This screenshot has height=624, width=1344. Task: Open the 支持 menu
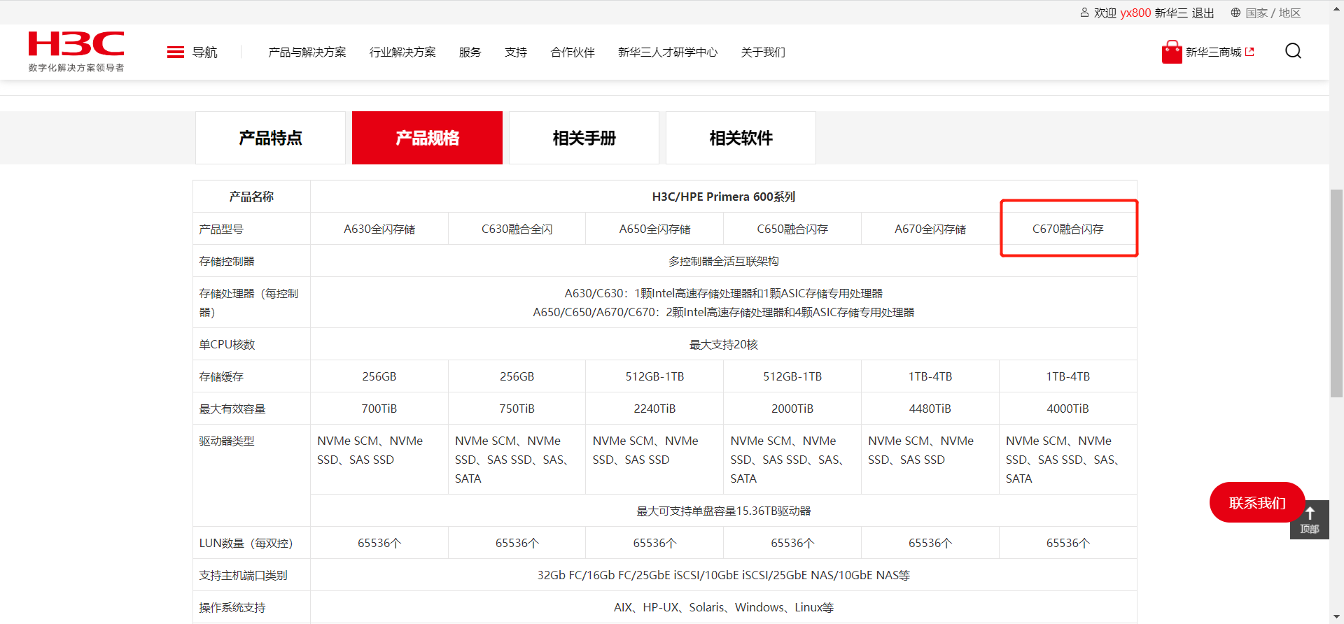point(516,52)
